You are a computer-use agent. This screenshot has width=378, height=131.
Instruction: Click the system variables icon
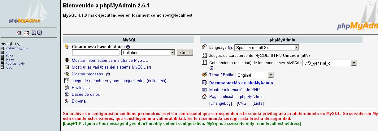(x=67, y=67)
